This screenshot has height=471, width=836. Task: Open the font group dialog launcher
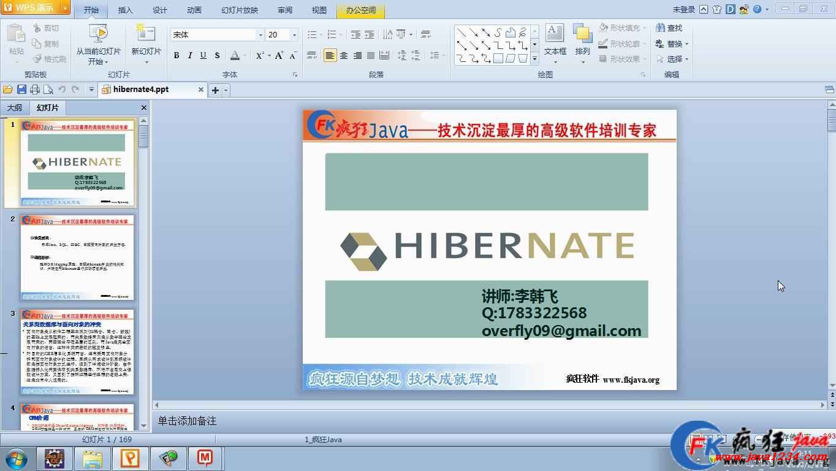click(x=295, y=75)
